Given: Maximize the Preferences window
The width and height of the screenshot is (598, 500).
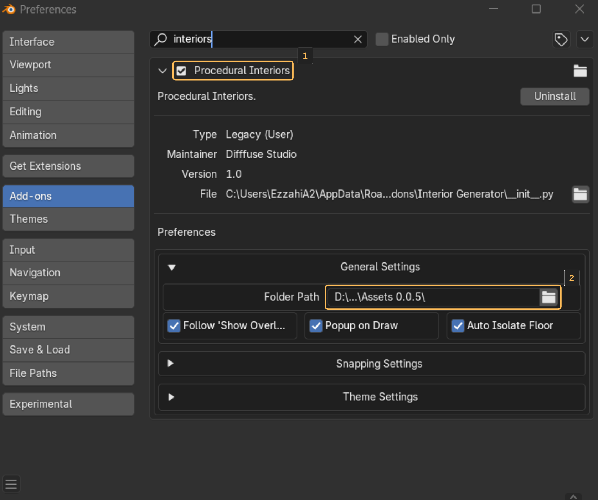Looking at the screenshot, I should [536, 9].
